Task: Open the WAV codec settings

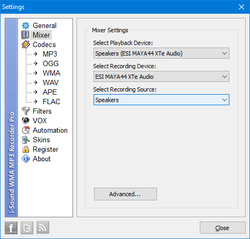Action: pos(51,82)
